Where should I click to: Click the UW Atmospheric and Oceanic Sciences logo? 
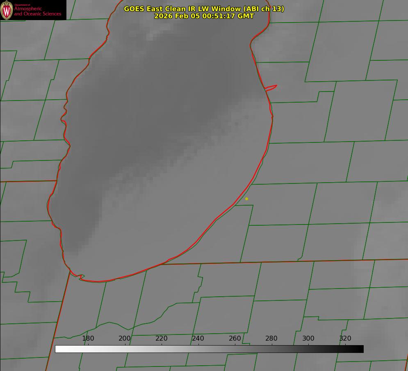pos(33,10)
